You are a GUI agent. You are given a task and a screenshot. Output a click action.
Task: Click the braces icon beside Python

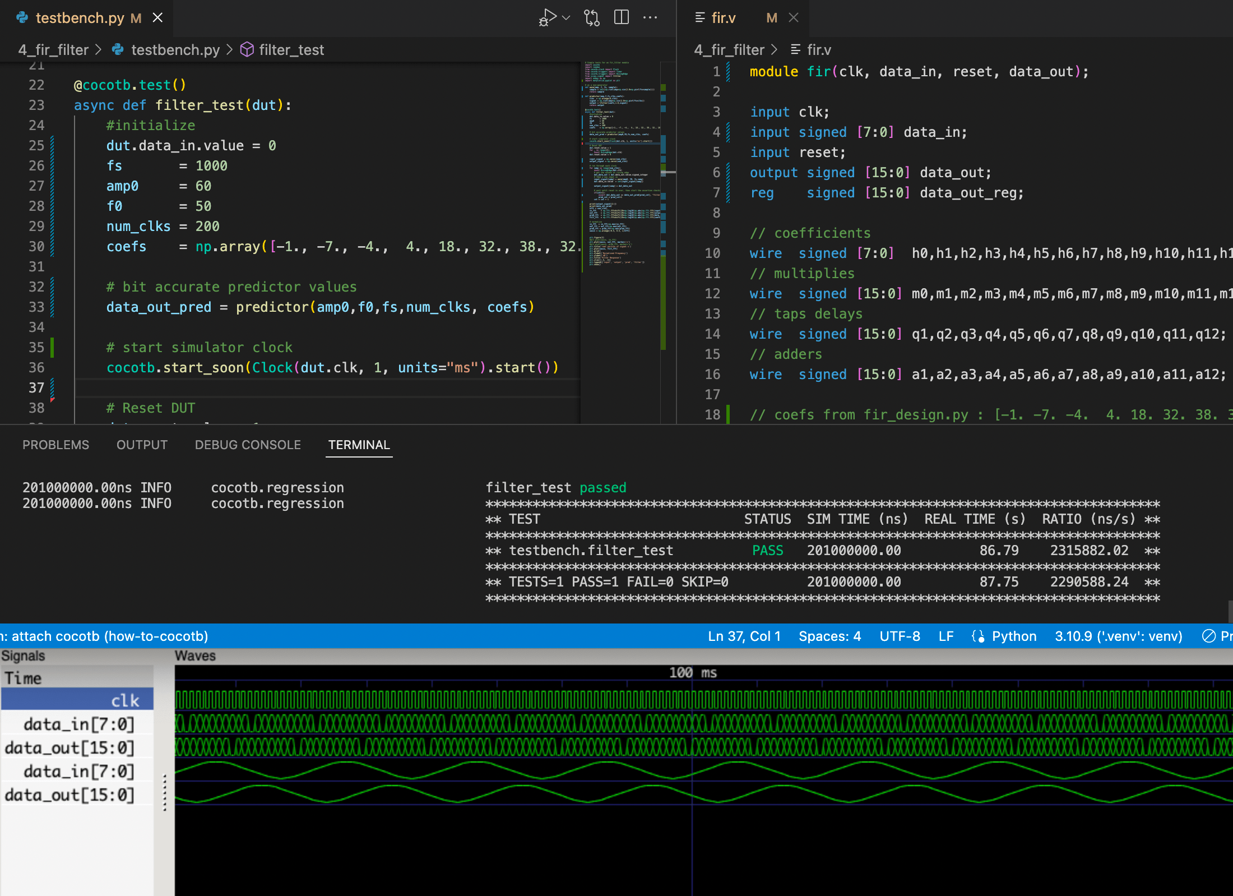pyautogui.click(x=979, y=636)
